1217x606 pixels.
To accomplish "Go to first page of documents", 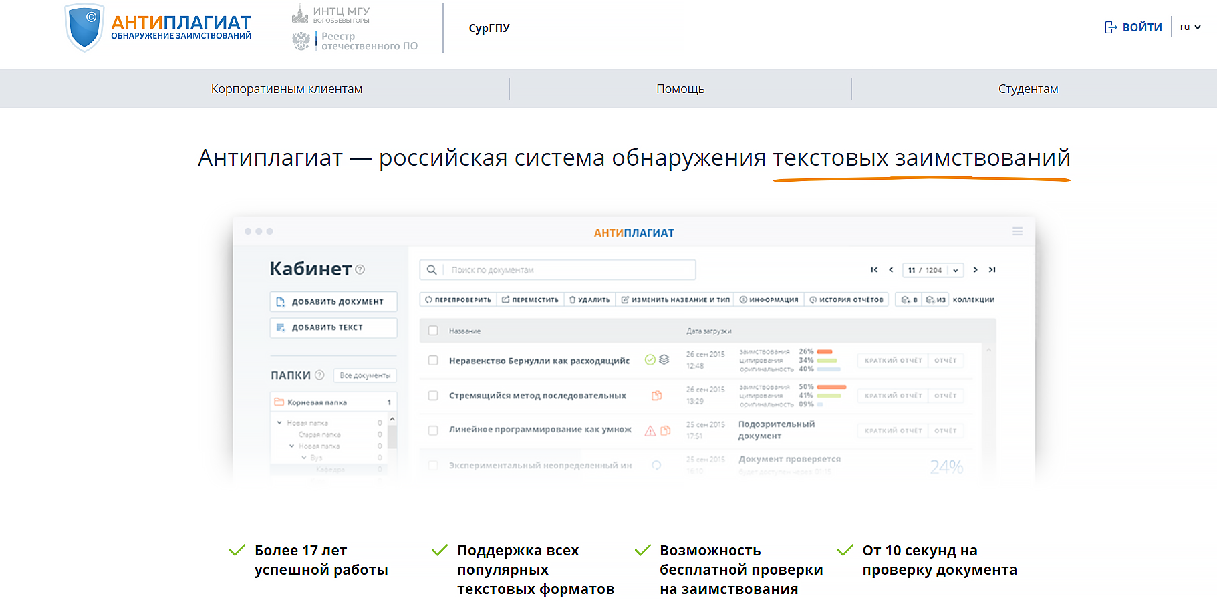I will point(874,270).
